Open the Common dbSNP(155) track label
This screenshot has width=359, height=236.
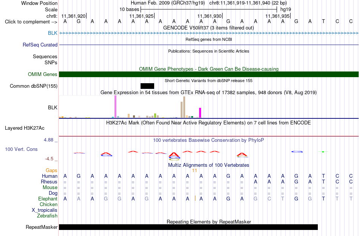tap(34, 86)
